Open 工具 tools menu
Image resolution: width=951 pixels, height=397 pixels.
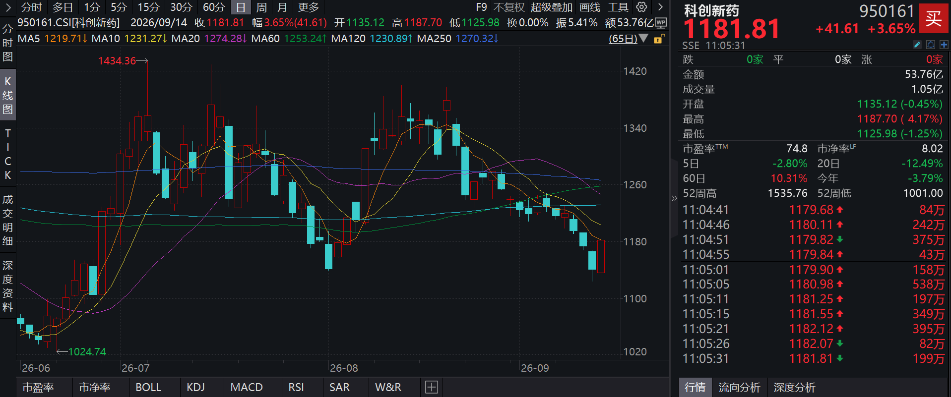click(618, 7)
